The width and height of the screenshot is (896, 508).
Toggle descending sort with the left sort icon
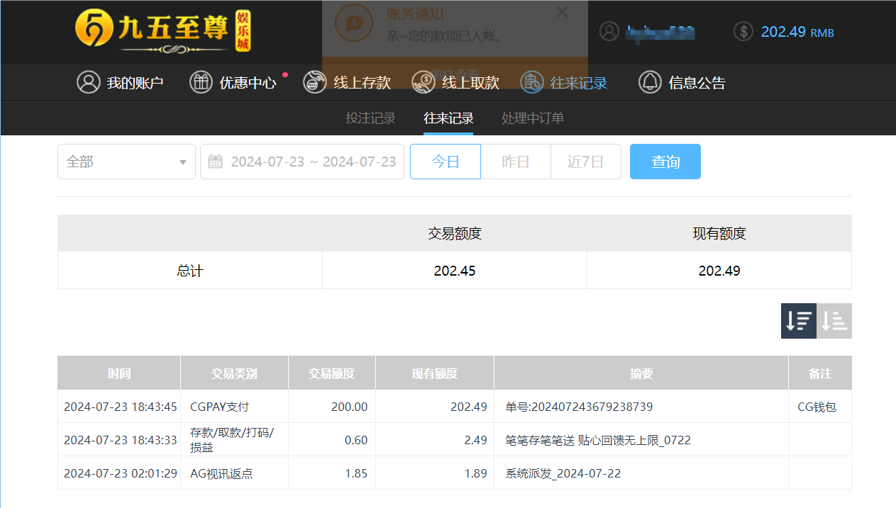click(x=798, y=320)
